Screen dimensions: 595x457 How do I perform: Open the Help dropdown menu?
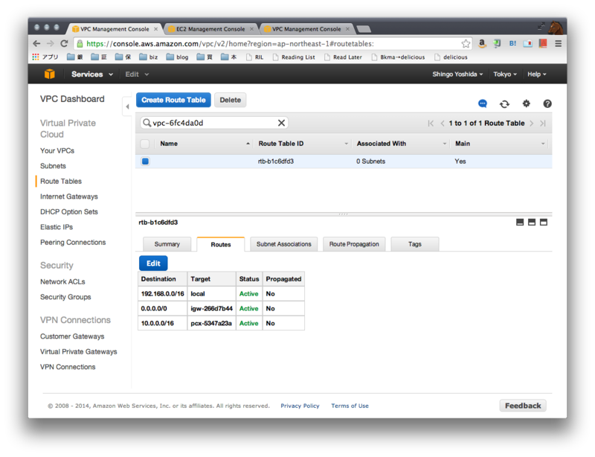(x=536, y=74)
